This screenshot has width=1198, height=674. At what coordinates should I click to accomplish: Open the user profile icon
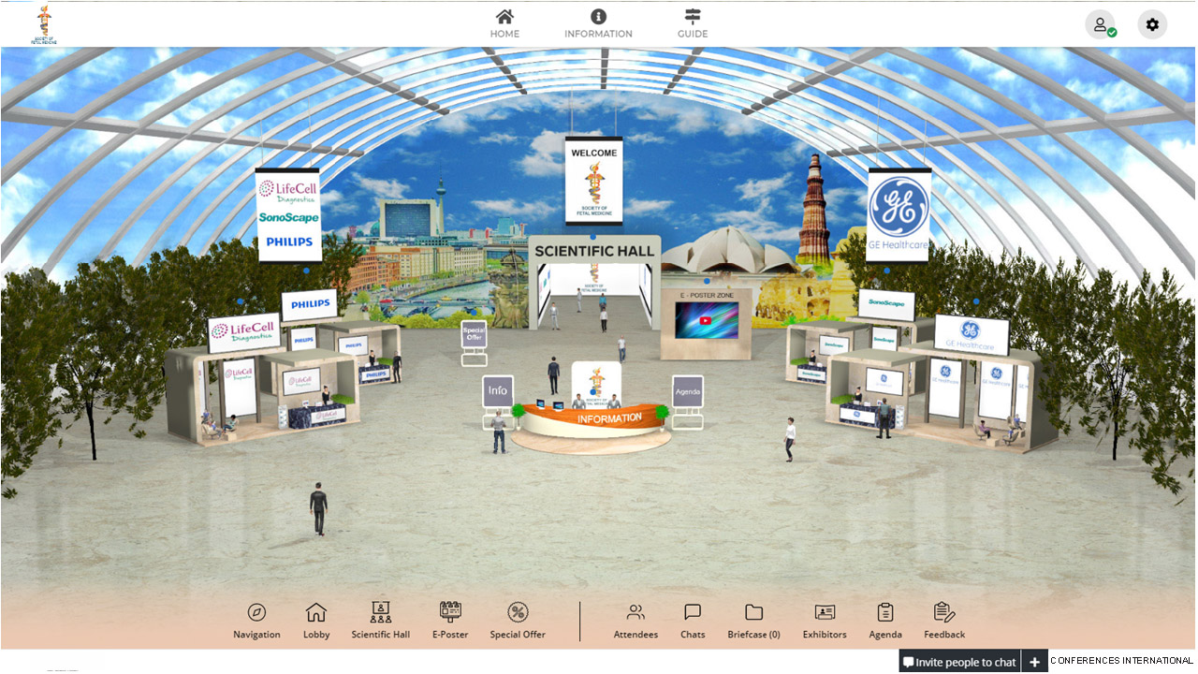[1100, 24]
